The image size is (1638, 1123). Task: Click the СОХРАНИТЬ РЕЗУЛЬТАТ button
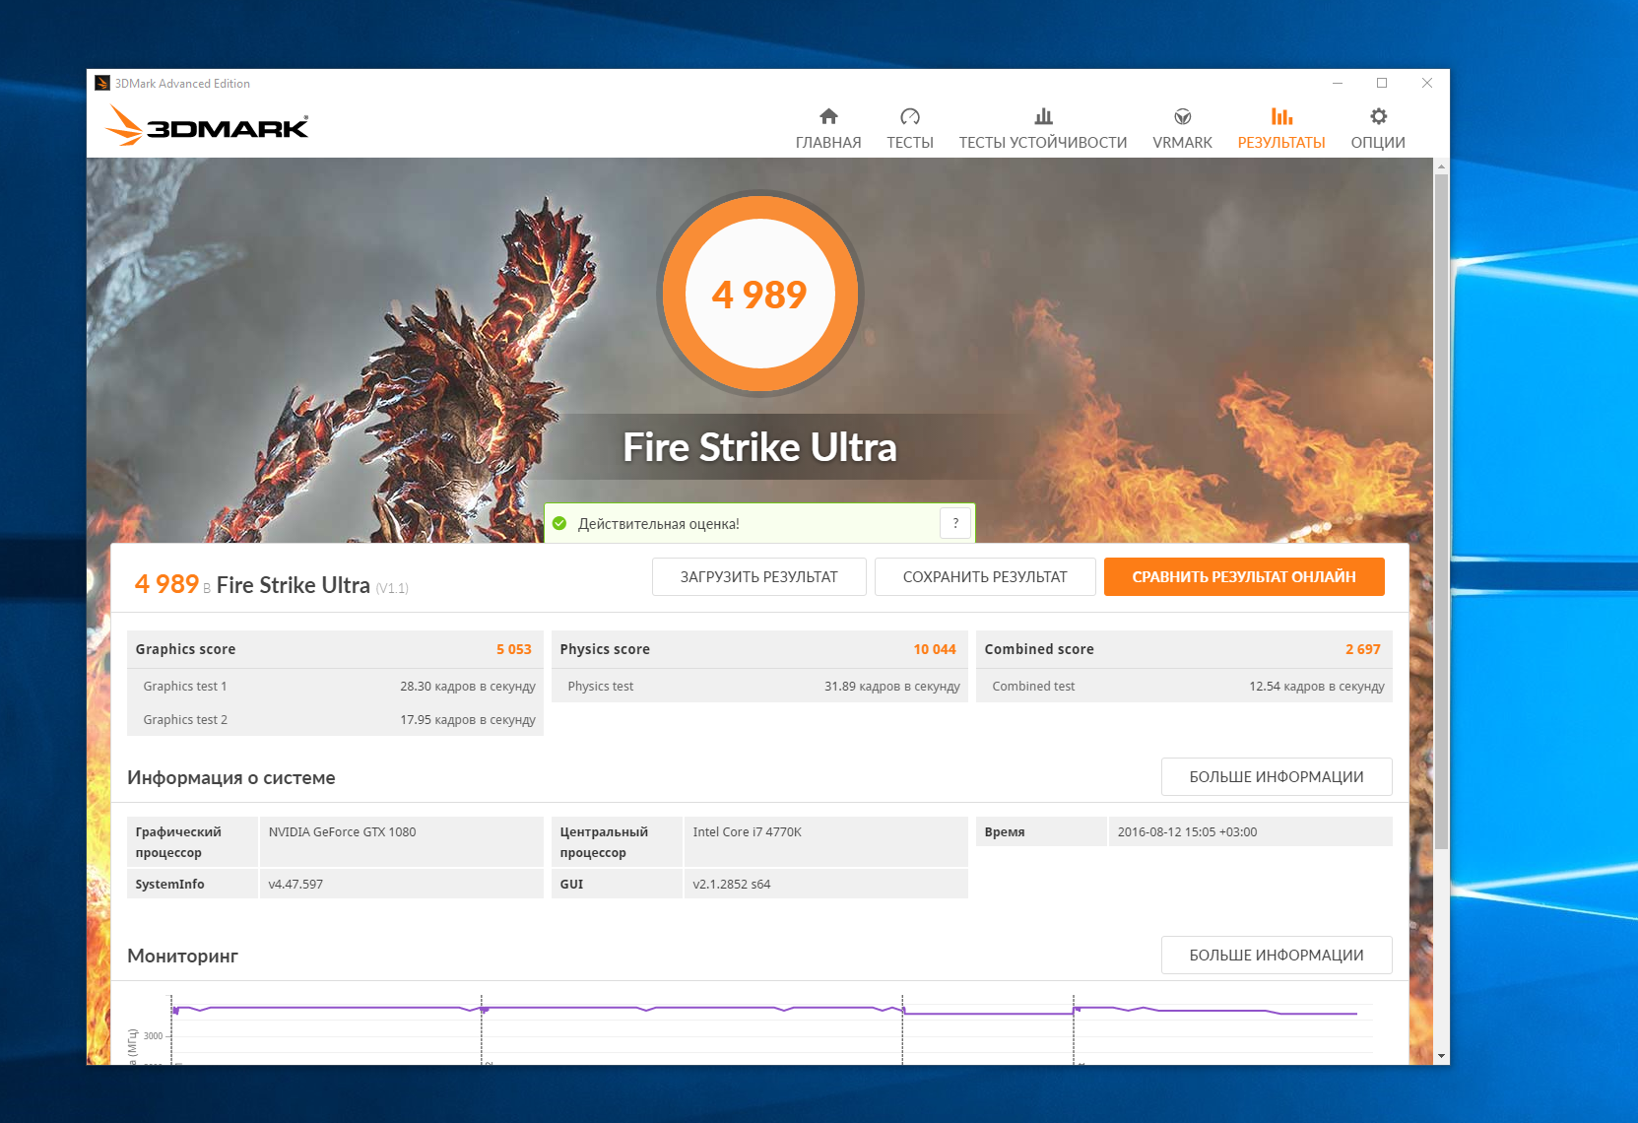coord(985,577)
